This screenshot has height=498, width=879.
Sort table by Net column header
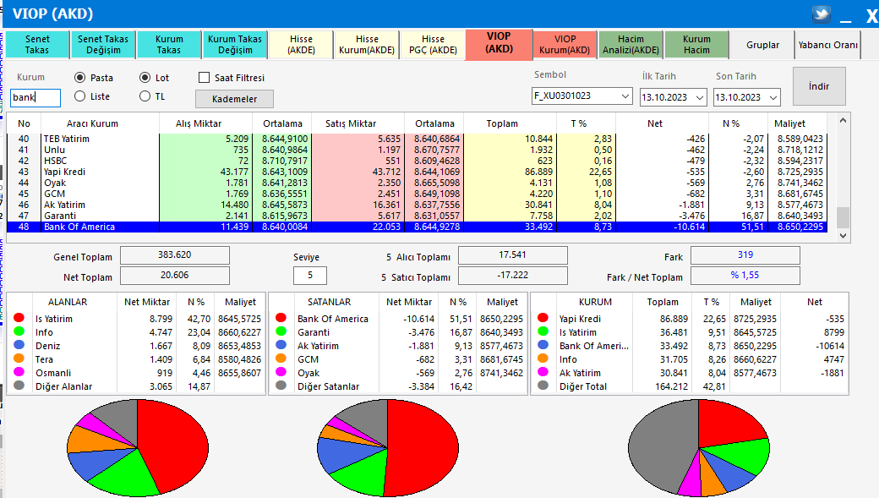(x=655, y=123)
